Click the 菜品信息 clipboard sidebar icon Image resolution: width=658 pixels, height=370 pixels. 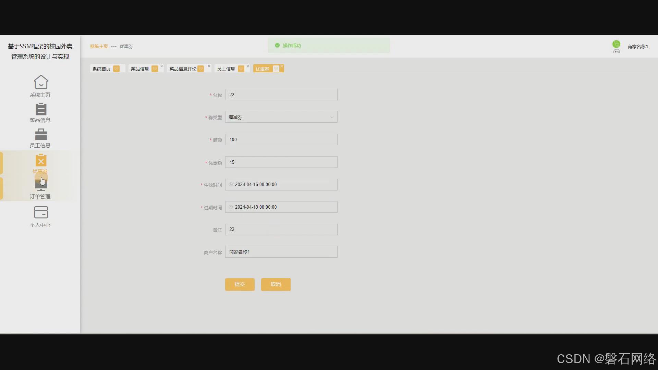click(41, 109)
